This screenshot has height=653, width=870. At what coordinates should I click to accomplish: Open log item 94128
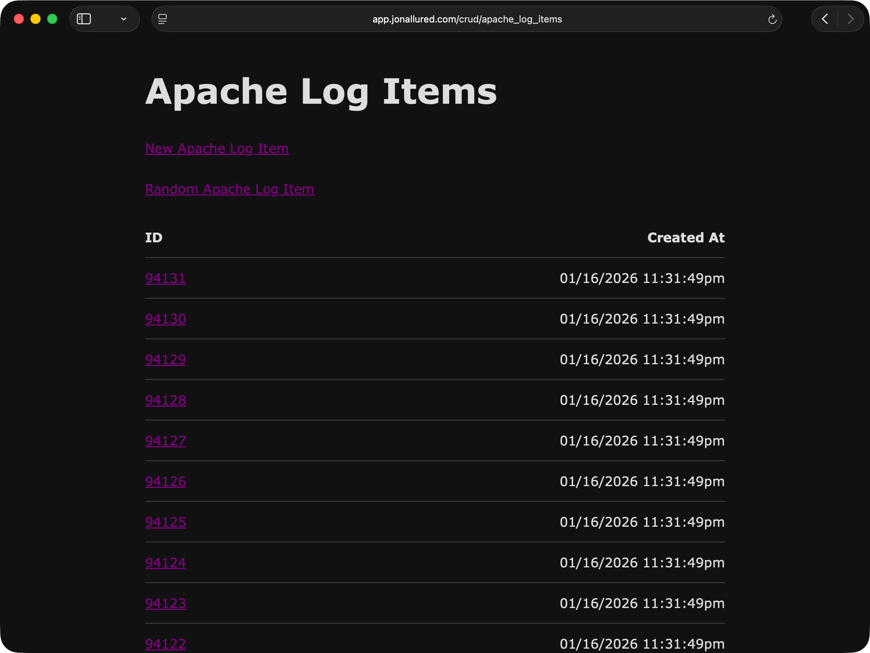click(165, 400)
